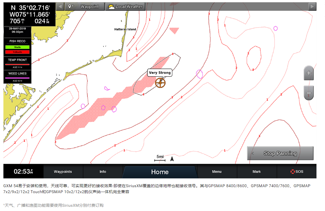Screen dimensions: 325x211
Task: Select the red Yellowfin legend swatch
Action: pyautogui.click(x=17, y=52)
